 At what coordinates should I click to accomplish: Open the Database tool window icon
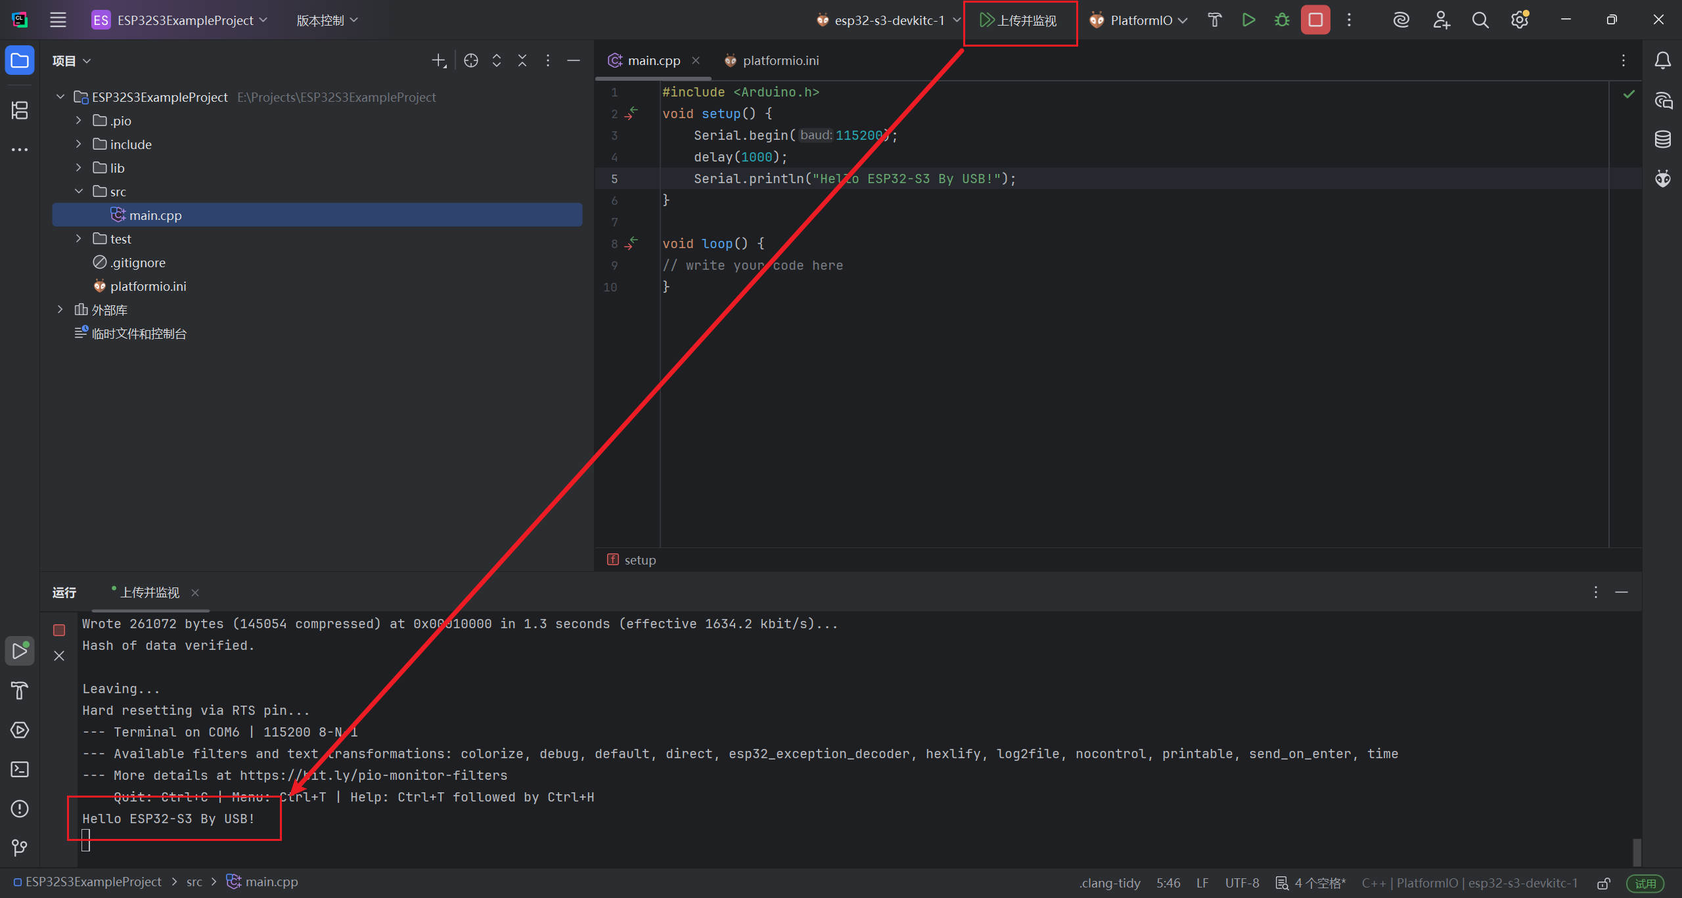point(1663,139)
